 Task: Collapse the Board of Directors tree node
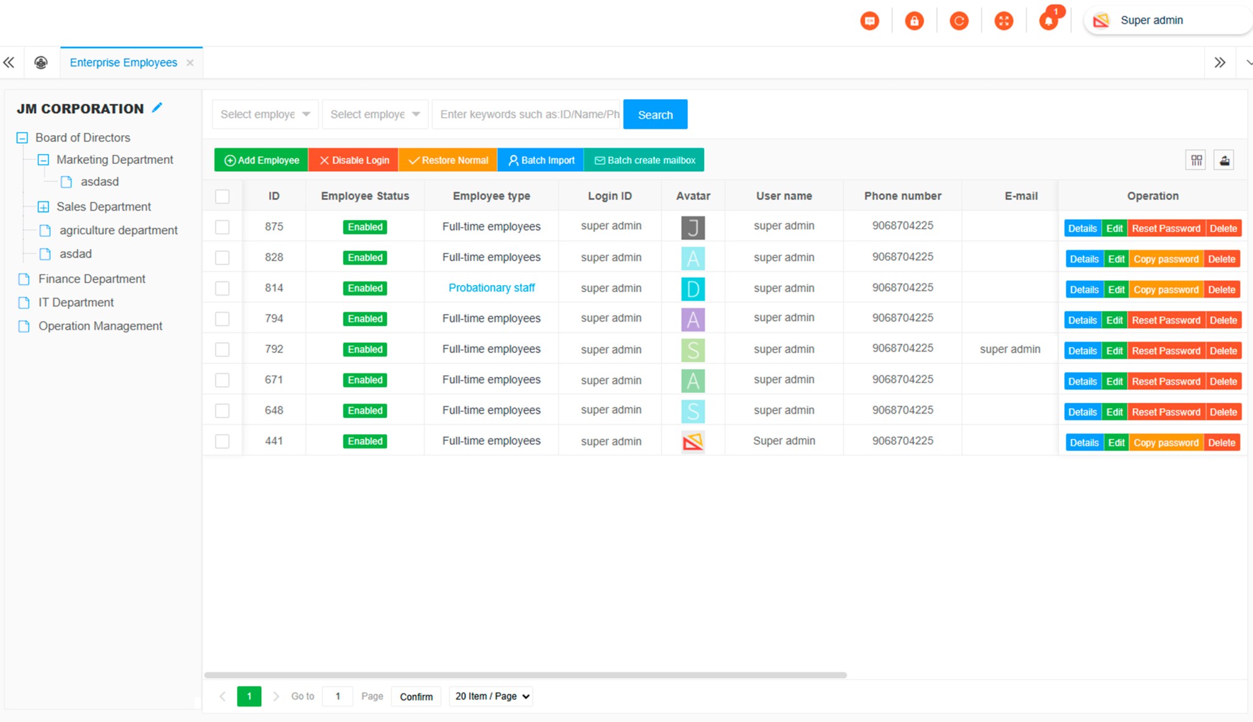[x=23, y=137]
